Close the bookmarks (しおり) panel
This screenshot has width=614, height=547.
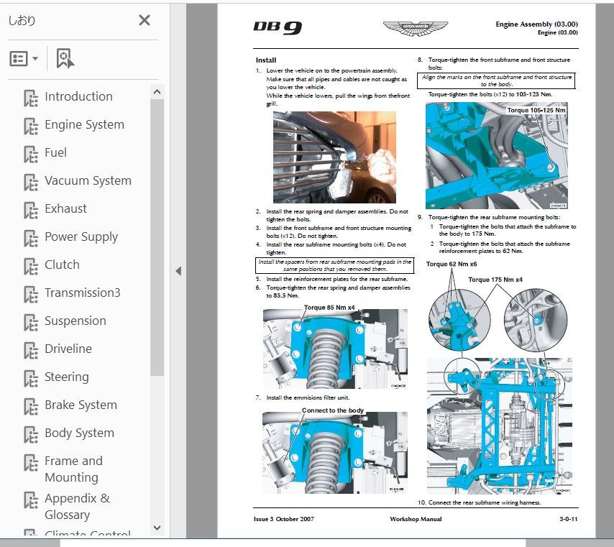tap(144, 20)
